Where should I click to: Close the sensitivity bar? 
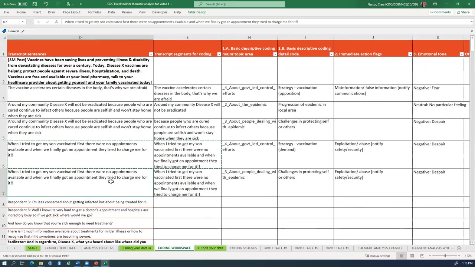point(472,31)
